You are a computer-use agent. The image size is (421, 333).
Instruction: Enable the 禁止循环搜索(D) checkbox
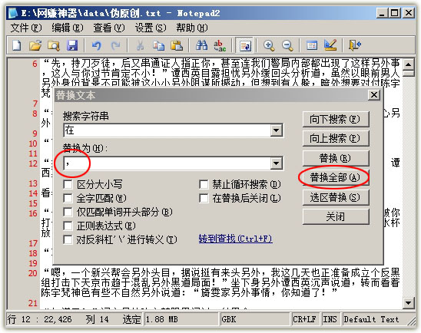204,184
